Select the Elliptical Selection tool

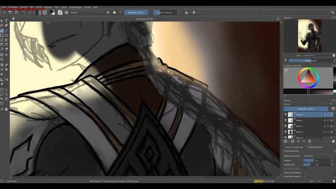[6, 90]
